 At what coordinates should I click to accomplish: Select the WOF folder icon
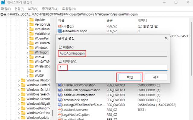coord(31,71)
